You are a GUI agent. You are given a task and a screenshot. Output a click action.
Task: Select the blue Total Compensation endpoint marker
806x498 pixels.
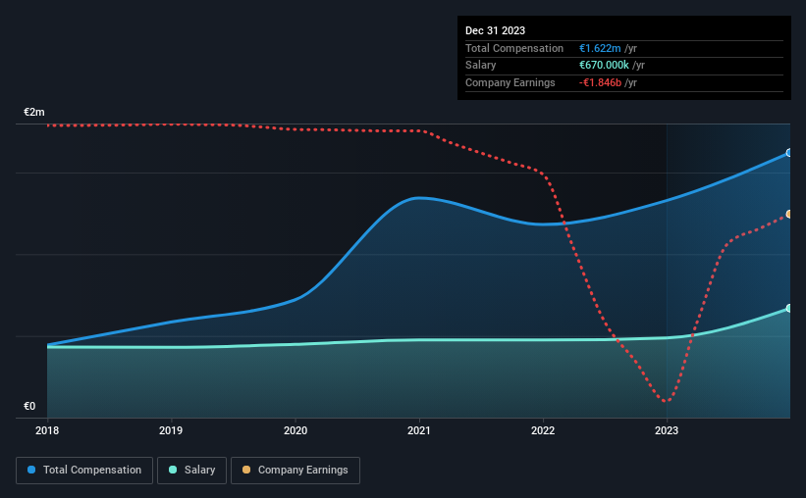click(x=789, y=153)
